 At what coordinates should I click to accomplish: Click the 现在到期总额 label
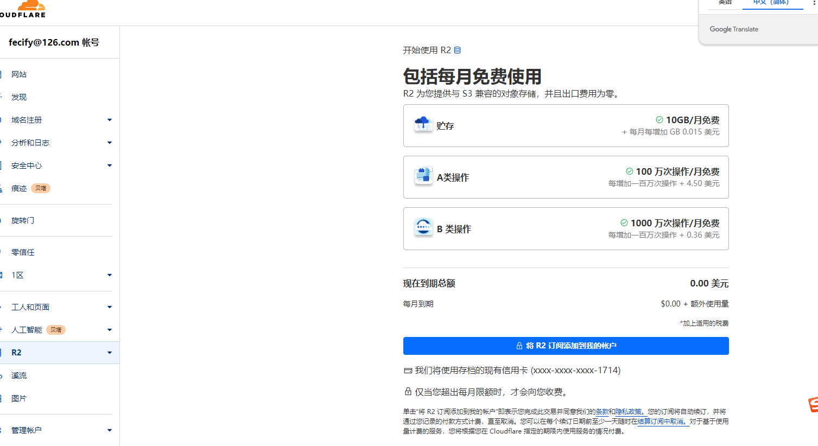click(x=429, y=284)
